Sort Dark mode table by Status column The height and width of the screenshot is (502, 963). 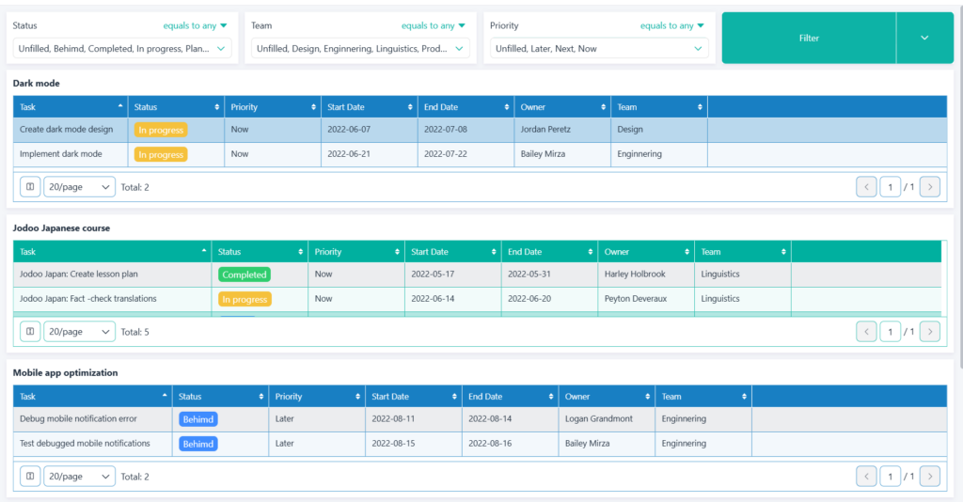point(217,107)
